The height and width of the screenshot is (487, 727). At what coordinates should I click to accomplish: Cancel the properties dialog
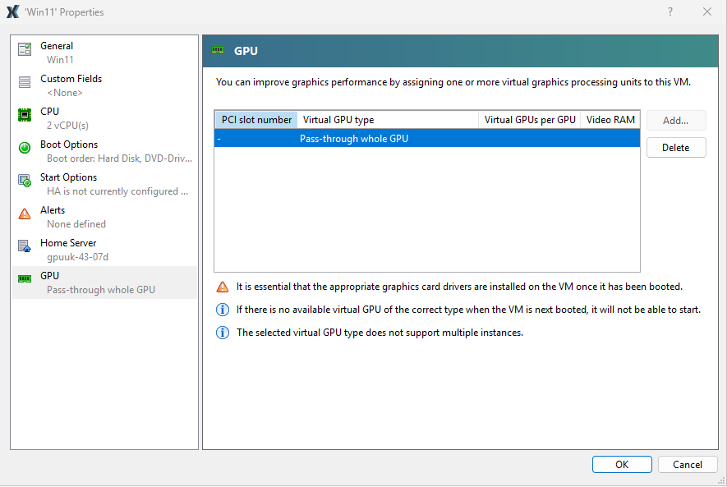tap(688, 465)
